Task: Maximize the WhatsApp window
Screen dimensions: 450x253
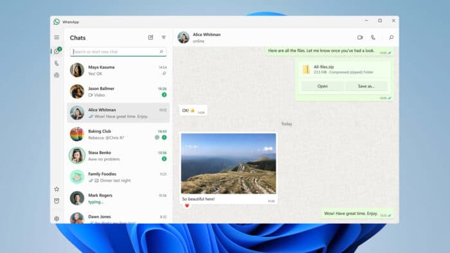Action: click(x=380, y=21)
